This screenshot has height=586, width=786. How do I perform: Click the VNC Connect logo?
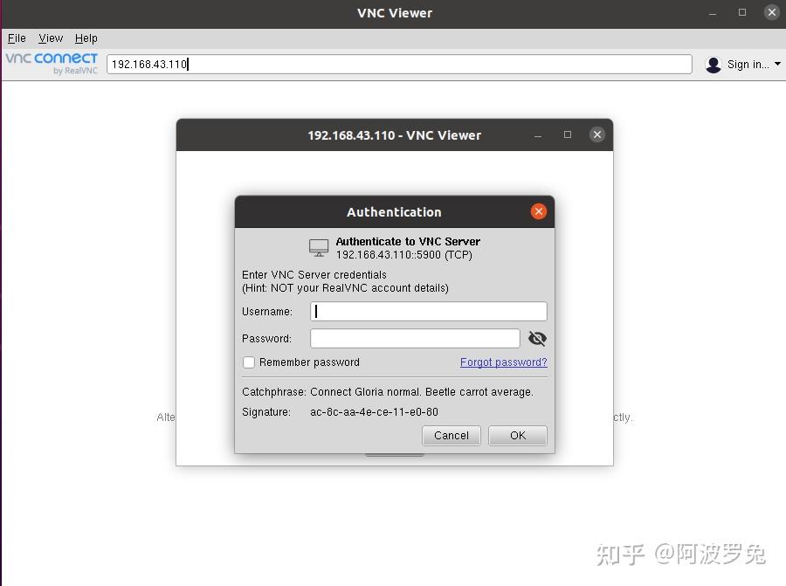[50, 62]
